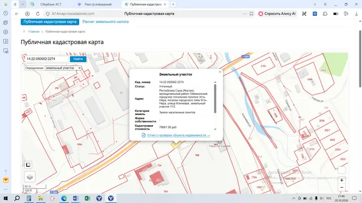362x203 pixels.
Task: Click the blue extension icon in the toolbar
Action: pos(314,14)
